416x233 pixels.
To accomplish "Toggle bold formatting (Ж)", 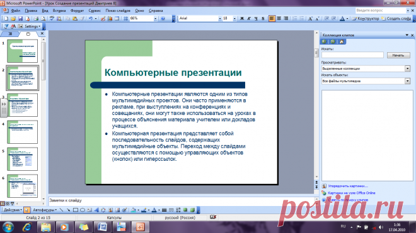I will (x=241, y=18).
